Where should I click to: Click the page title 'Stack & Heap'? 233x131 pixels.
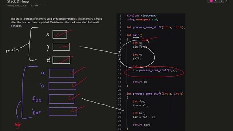pyautogui.click(x=18, y=1)
